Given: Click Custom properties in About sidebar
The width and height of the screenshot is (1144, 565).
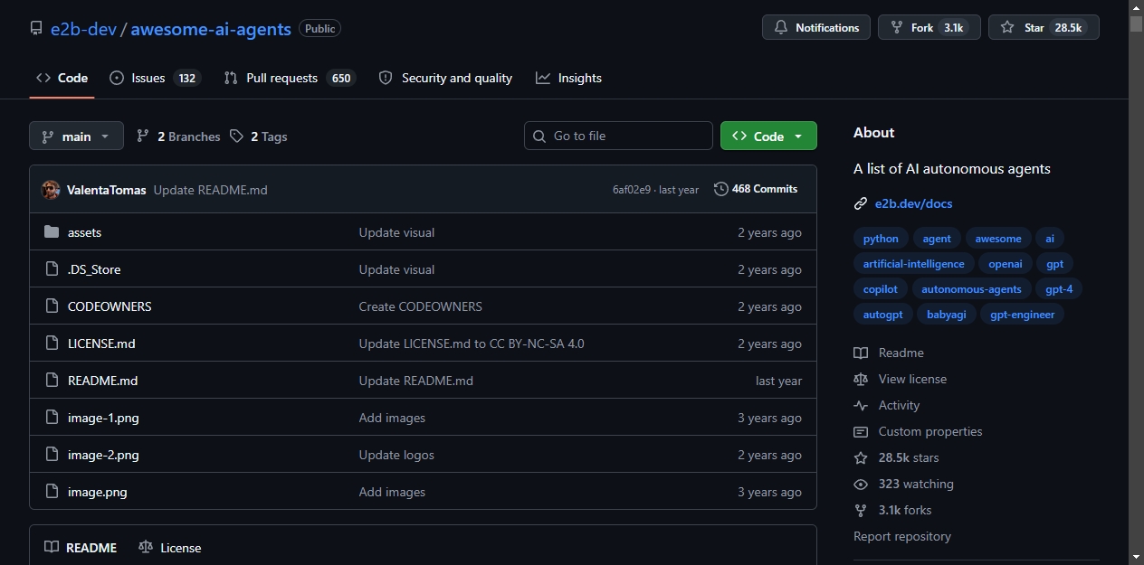Looking at the screenshot, I should click(929, 431).
